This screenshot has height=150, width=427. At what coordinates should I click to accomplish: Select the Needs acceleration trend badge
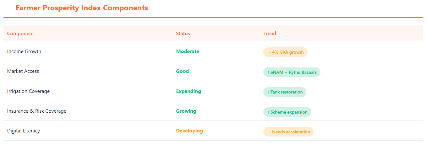point(288,132)
